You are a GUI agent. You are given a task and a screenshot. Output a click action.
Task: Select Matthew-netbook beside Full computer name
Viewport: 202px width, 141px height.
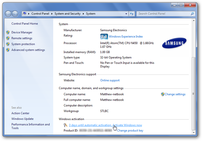click(112, 100)
